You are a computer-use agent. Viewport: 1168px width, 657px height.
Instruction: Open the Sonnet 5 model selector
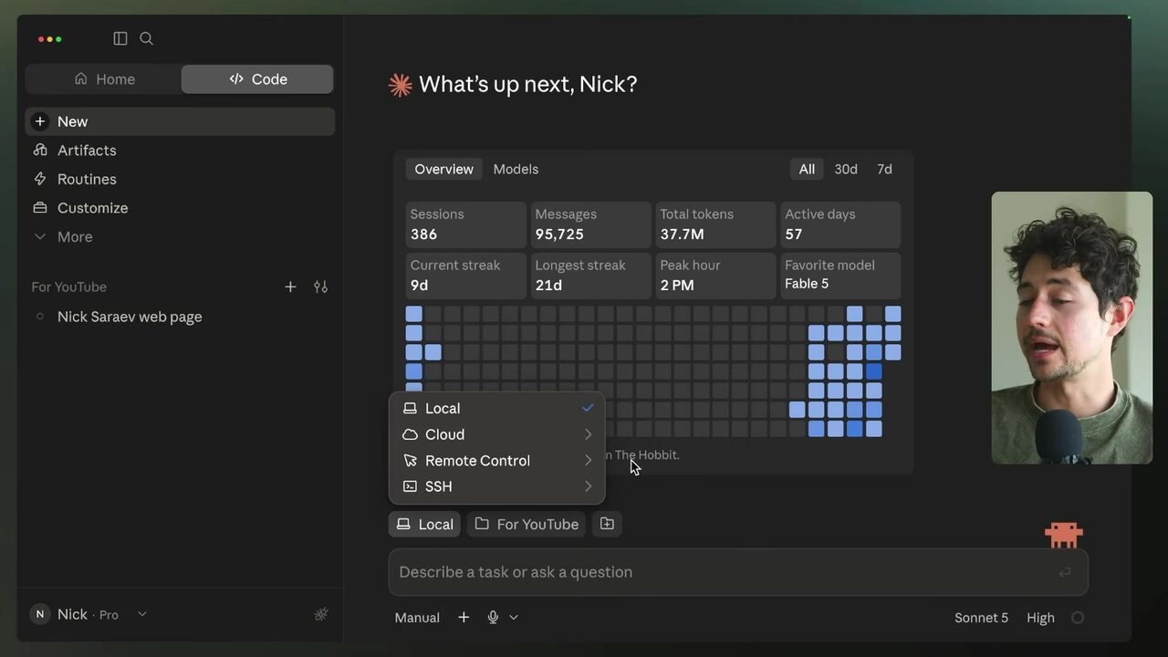981,618
